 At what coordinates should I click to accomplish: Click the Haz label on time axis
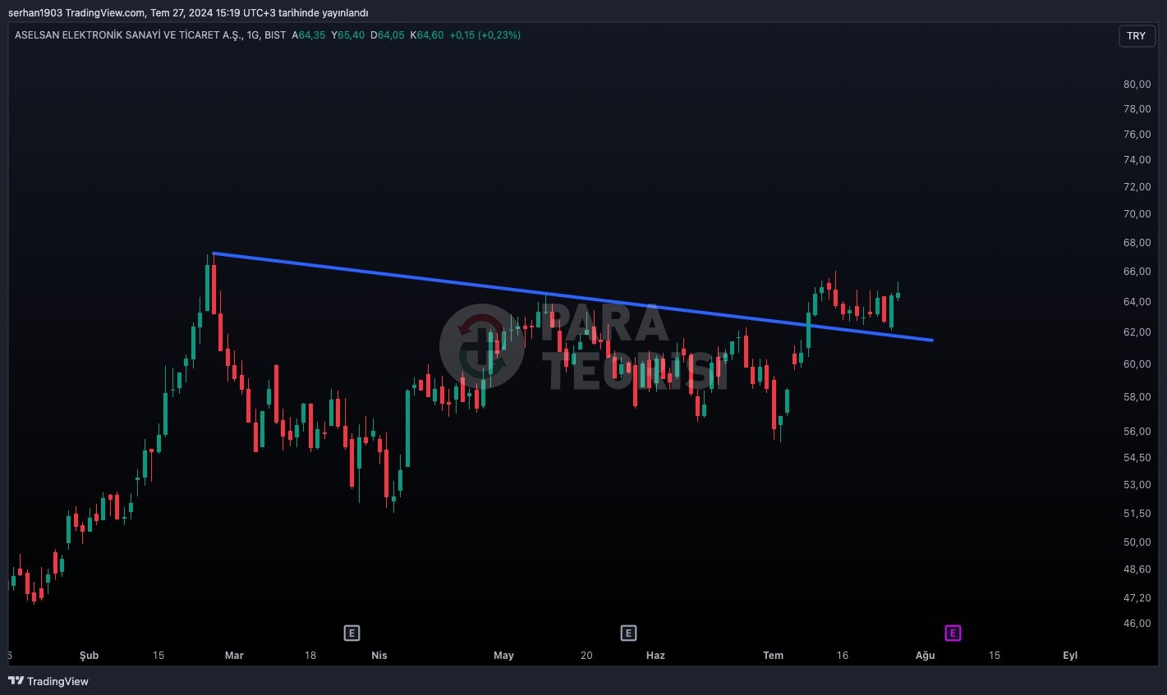[655, 656]
